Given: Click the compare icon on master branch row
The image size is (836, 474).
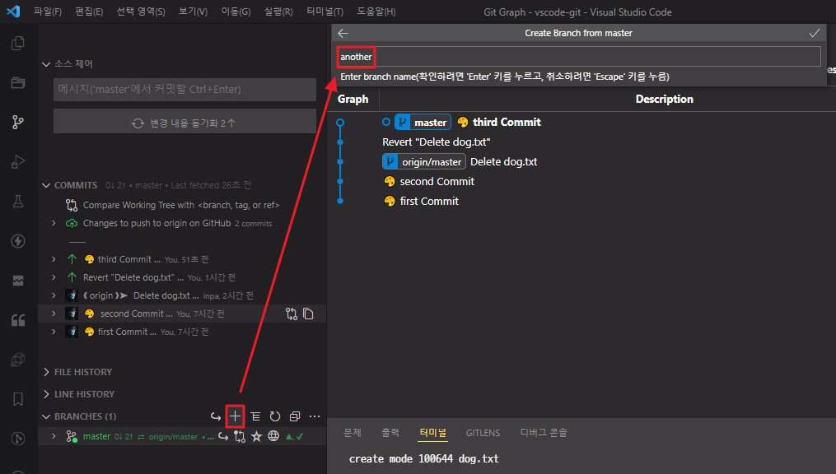Looking at the screenshot, I should tap(240, 436).
